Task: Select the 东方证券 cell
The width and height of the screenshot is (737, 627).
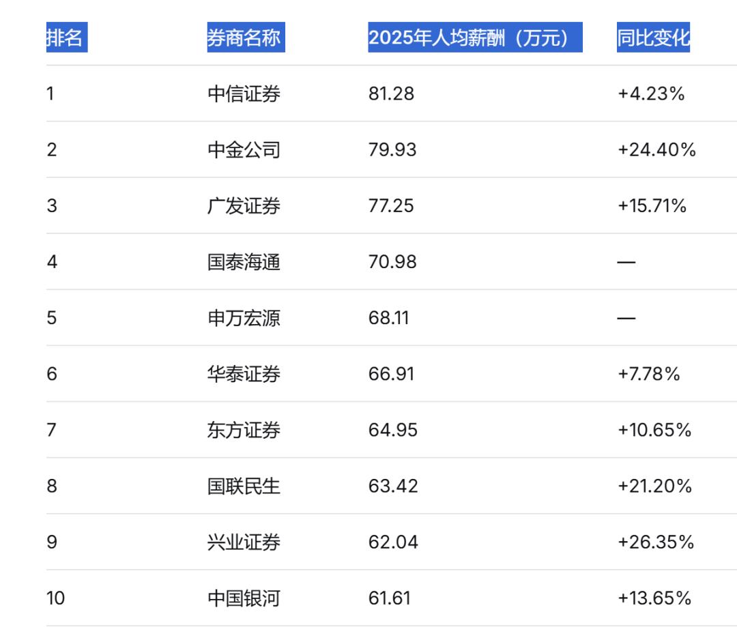Action: click(244, 430)
